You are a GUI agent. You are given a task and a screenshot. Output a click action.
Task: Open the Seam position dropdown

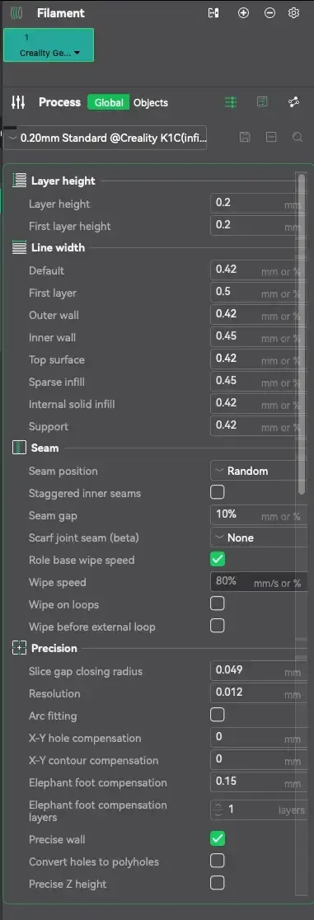coord(258,471)
